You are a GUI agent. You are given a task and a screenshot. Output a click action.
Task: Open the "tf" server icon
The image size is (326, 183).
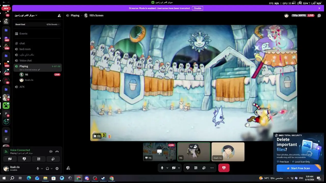6,139
